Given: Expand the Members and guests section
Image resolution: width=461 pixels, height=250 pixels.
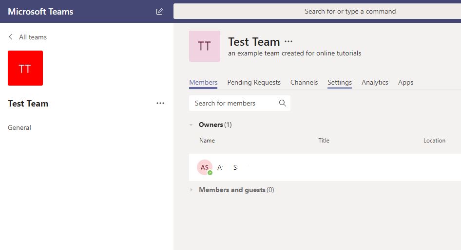Looking at the screenshot, I should [191, 190].
